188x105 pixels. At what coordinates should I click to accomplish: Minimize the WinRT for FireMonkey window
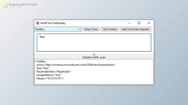click(129, 23)
